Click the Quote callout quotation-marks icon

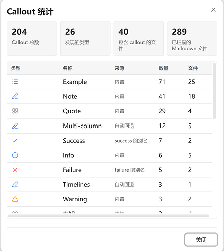pyautogui.click(x=15, y=111)
